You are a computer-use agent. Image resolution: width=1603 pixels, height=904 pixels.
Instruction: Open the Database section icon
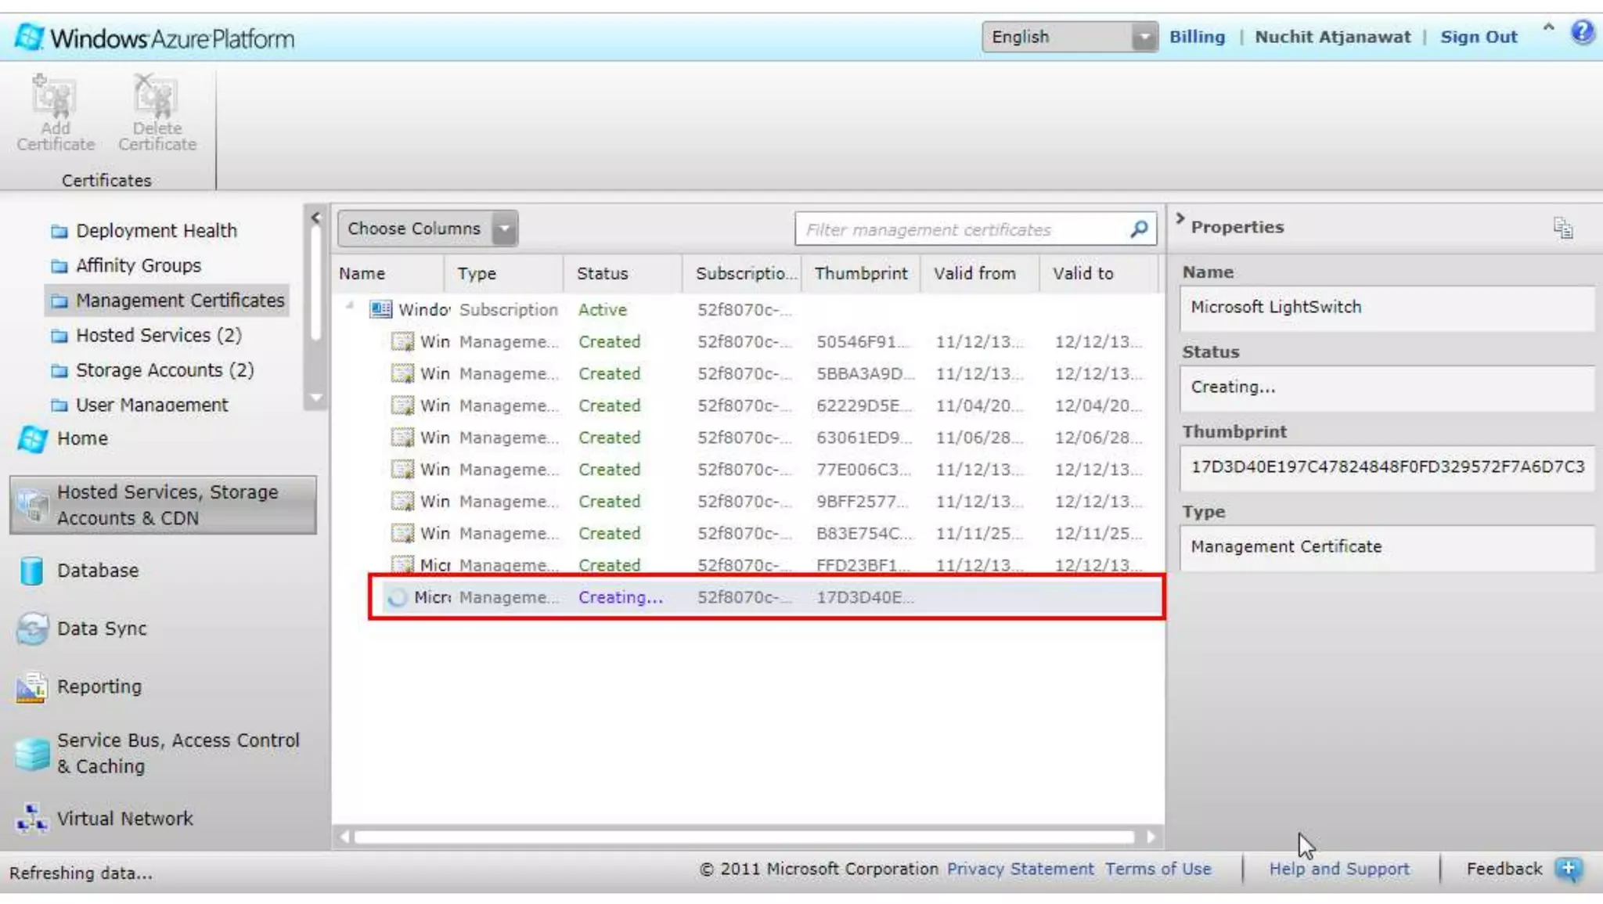32,571
